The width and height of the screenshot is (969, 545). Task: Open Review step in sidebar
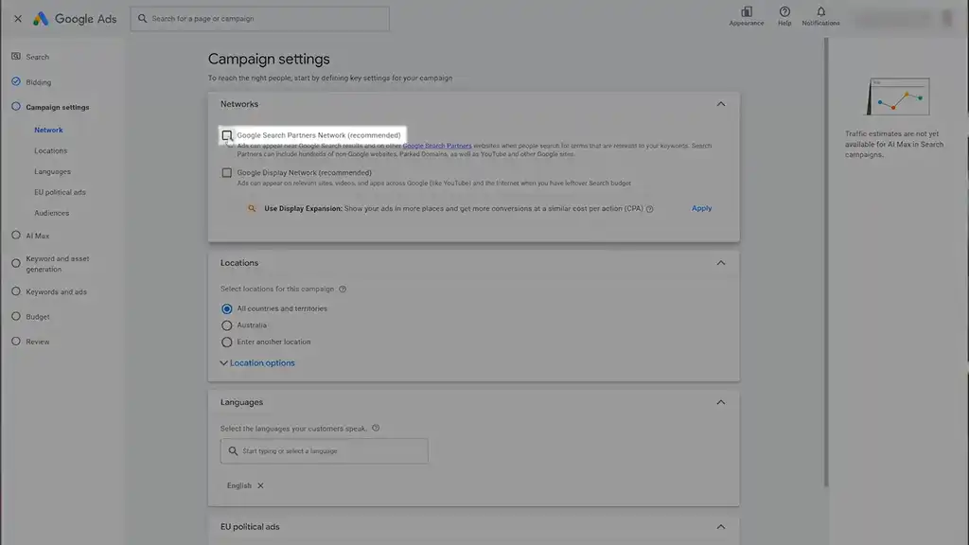[38, 342]
